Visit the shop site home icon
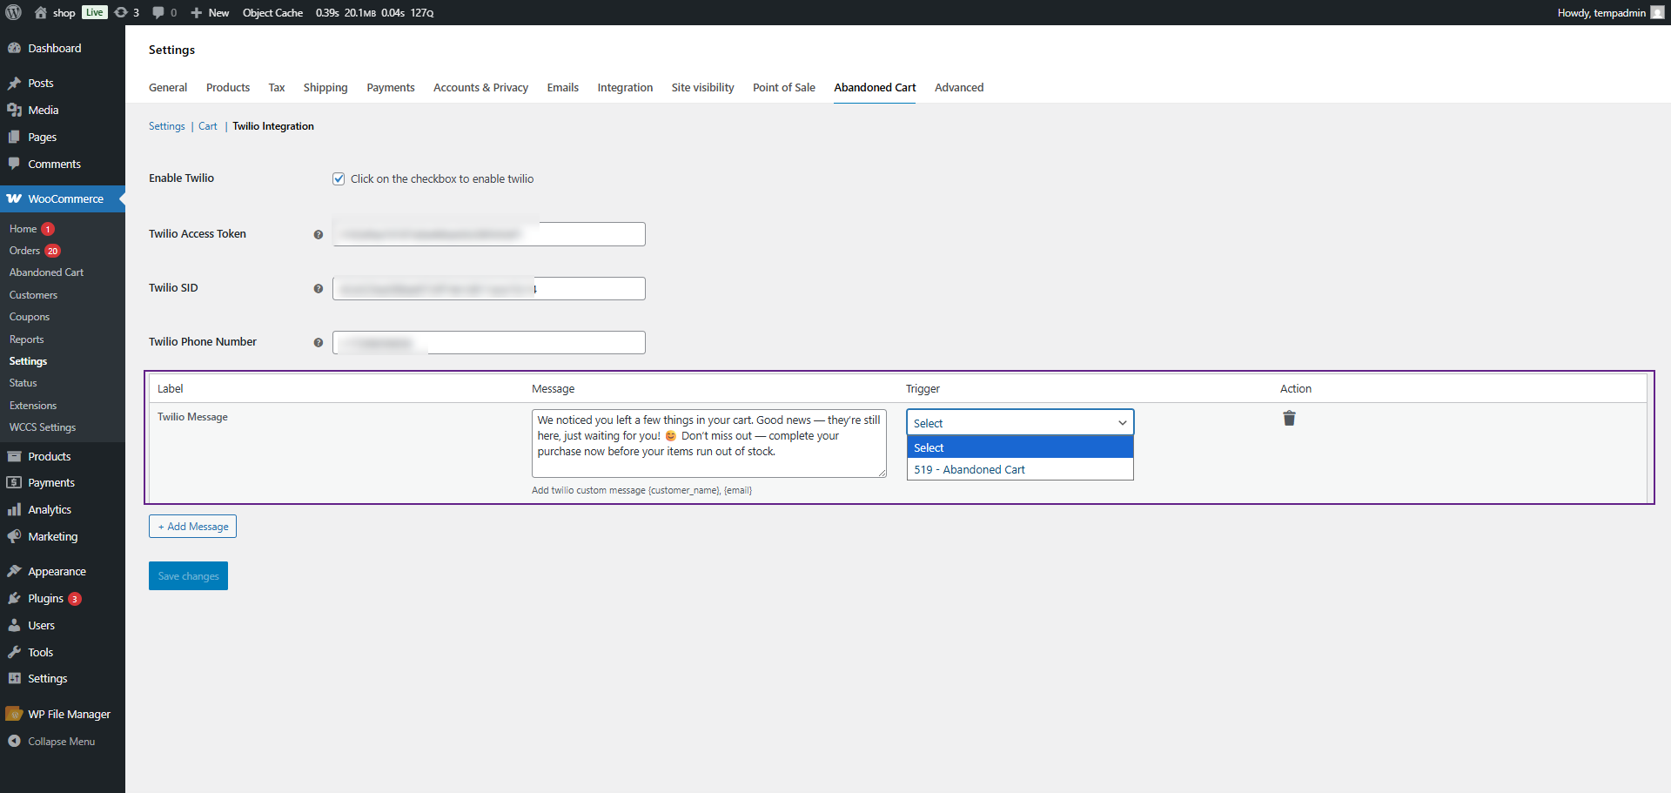Screen dimensions: 1671x793 coord(41,12)
